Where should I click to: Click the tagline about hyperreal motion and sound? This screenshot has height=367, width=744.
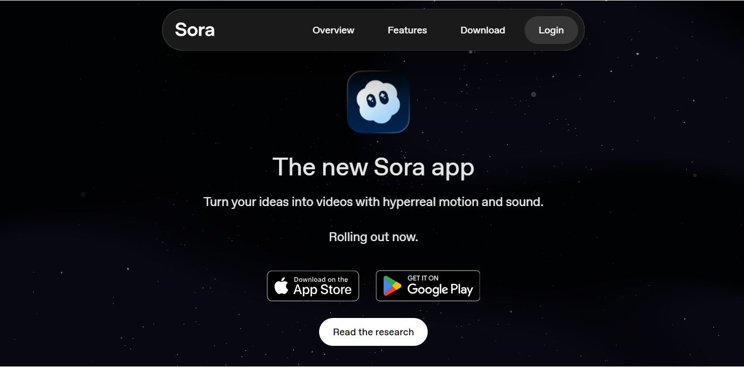tap(373, 202)
